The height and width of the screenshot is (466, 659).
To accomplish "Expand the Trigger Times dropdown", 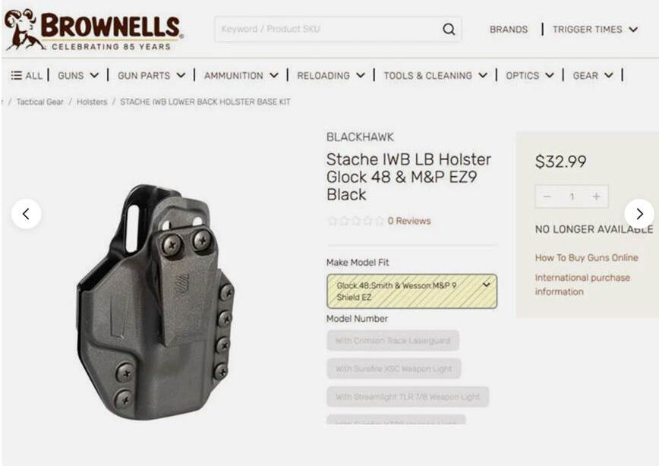I will point(595,30).
